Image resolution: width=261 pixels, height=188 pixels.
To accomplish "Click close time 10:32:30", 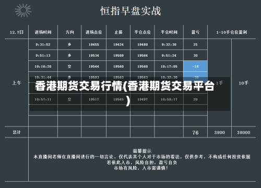I will pyautogui.click(x=169, y=78).
